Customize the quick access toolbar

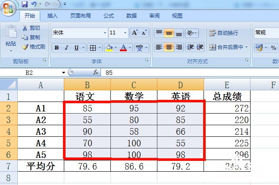point(65,4)
